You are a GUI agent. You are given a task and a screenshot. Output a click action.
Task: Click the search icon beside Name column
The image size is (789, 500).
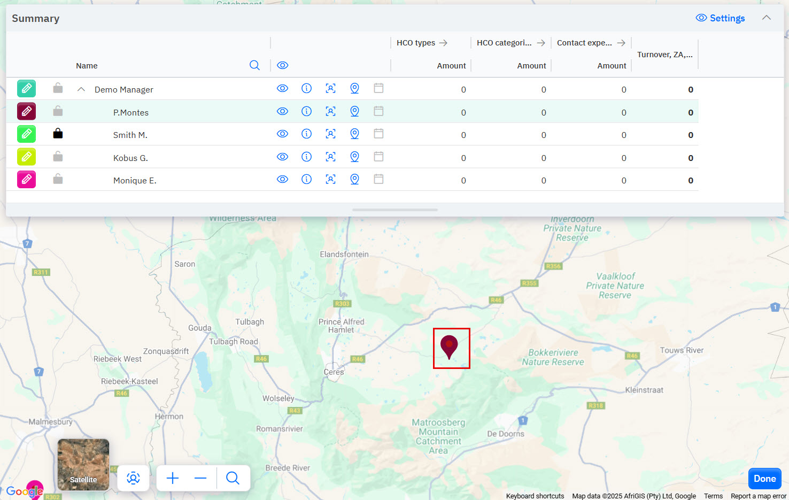click(254, 65)
